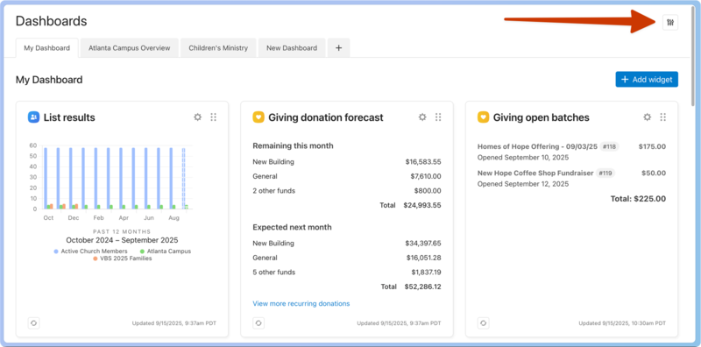Click '5 other funds' row
The image size is (701, 347).
coord(347,273)
